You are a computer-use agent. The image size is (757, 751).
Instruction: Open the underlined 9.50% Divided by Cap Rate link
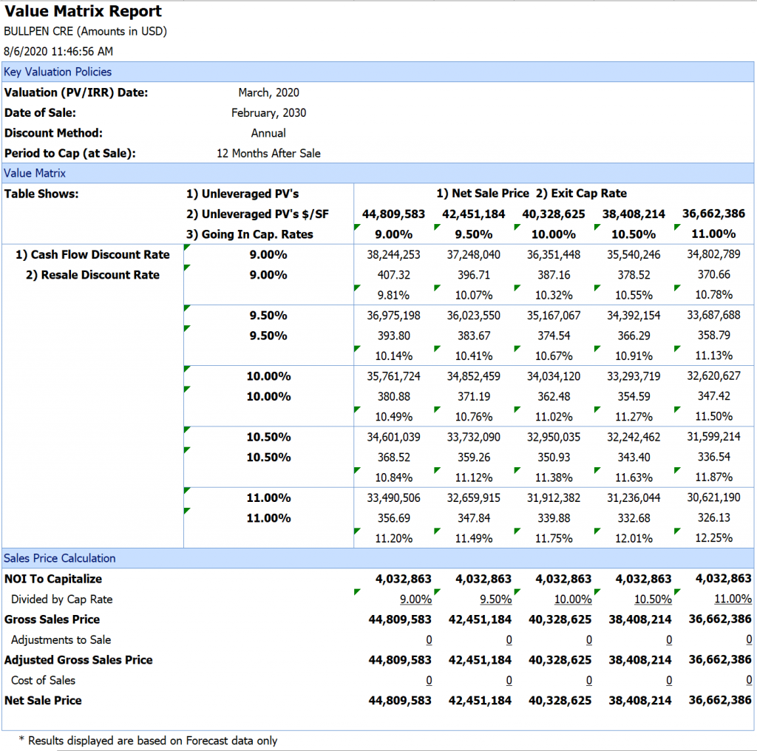pos(496,599)
